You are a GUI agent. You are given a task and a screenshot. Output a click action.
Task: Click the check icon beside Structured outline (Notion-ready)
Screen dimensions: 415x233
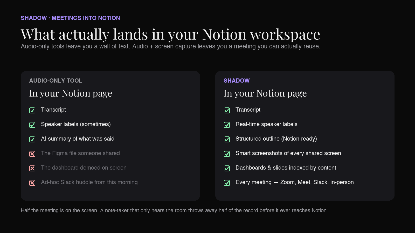click(227, 140)
